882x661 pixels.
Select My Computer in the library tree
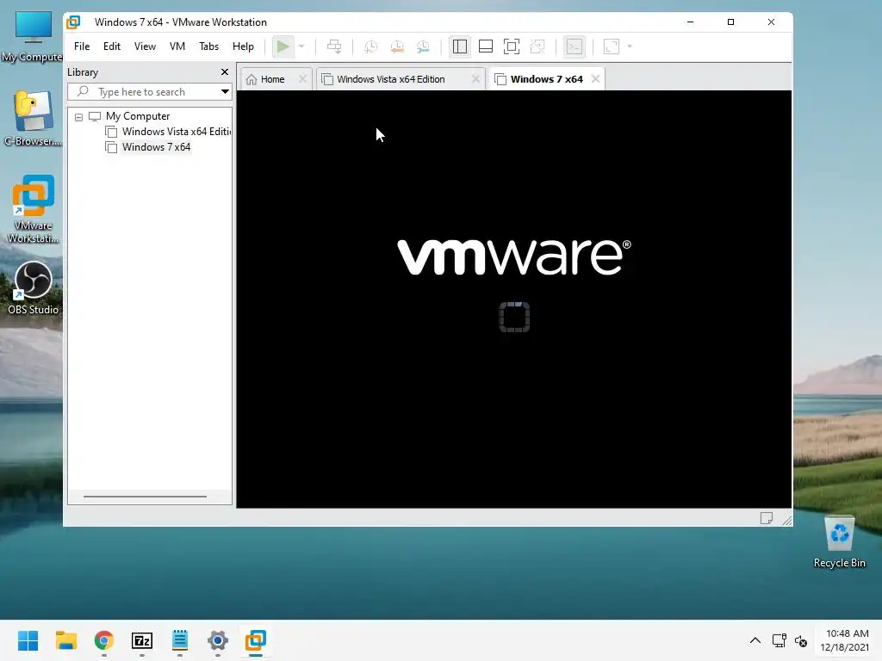click(138, 116)
